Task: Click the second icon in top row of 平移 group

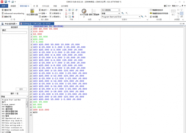Action: coord(70,10)
